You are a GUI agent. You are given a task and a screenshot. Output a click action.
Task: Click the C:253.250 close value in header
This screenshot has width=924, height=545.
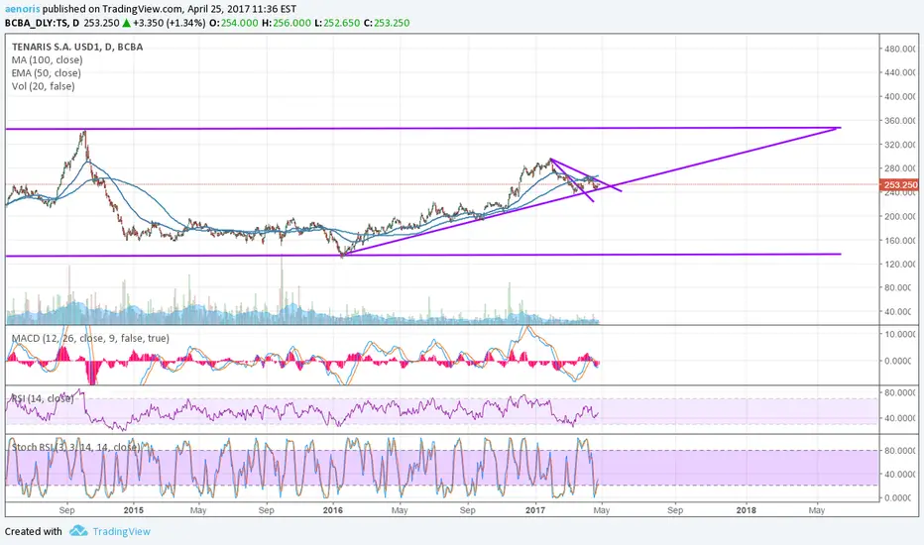[x=387, y=23]
